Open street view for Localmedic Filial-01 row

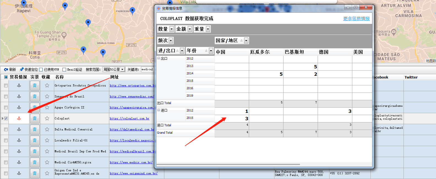pos(35,140)
